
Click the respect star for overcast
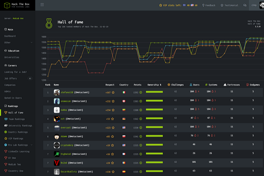coord(113,128)
